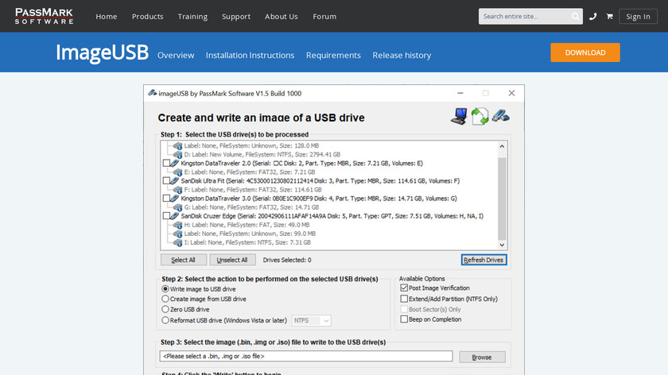Image resolution: width=668 pixels, height=375 pixels.
Task: Select Create image from USB drive option
Action: (165, 299)
